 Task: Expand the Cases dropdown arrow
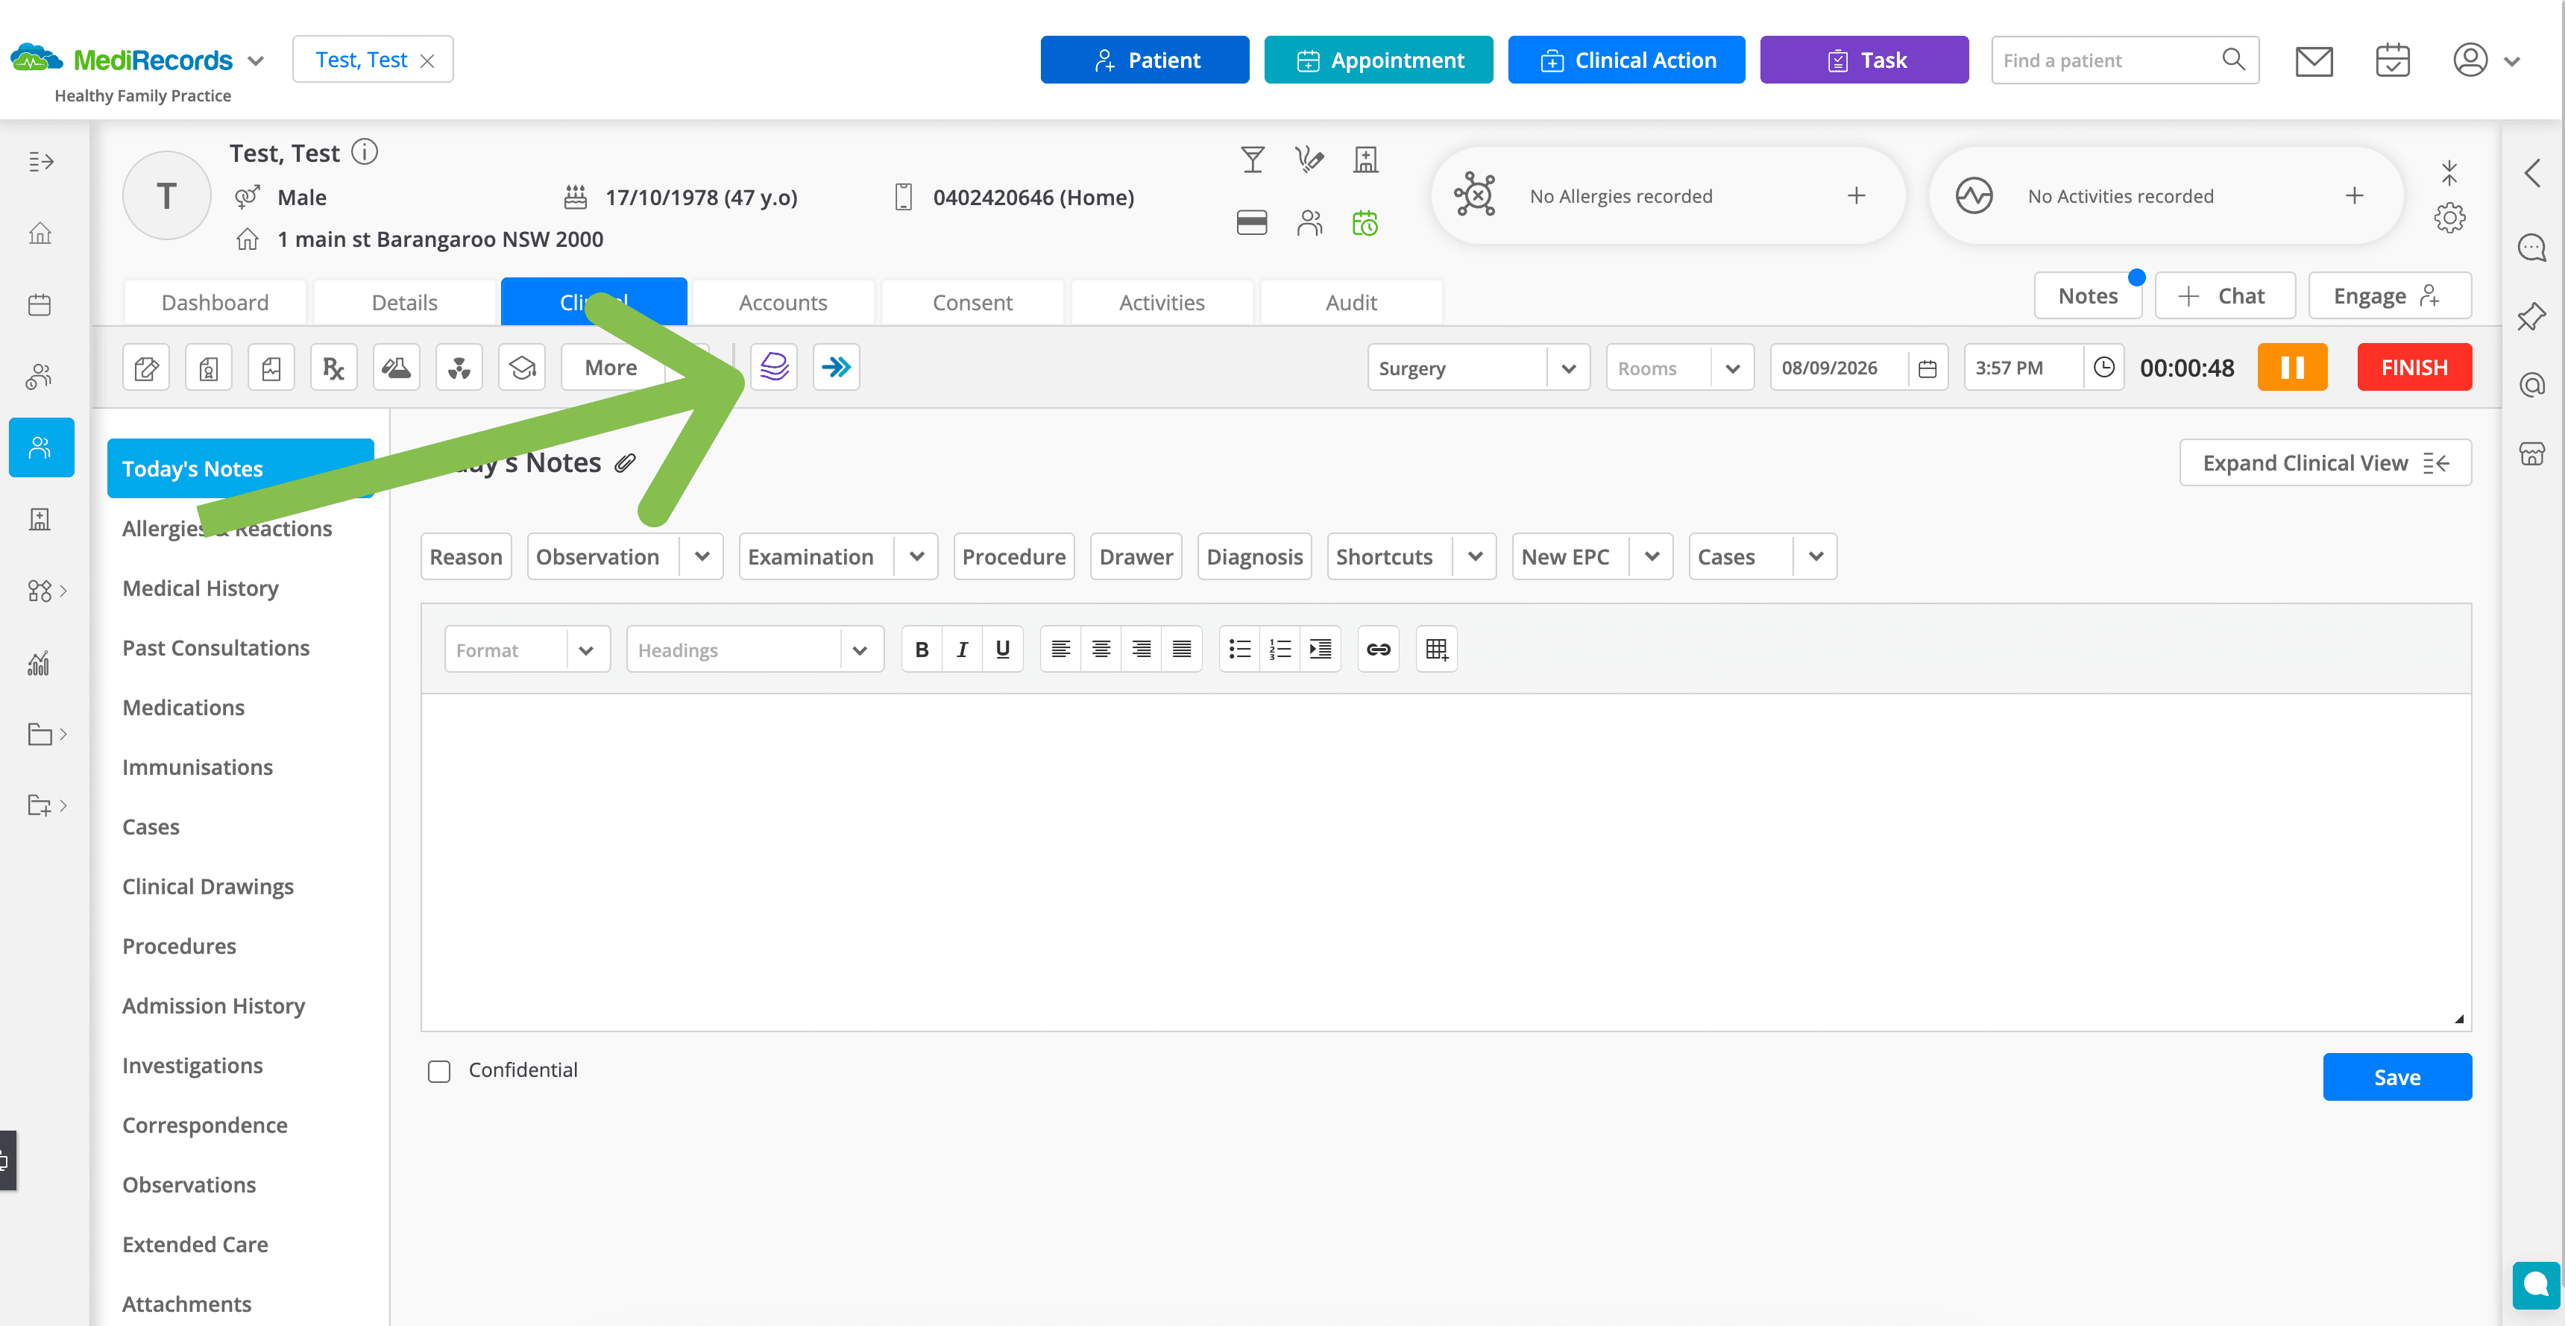click(x=1815, y=557)
